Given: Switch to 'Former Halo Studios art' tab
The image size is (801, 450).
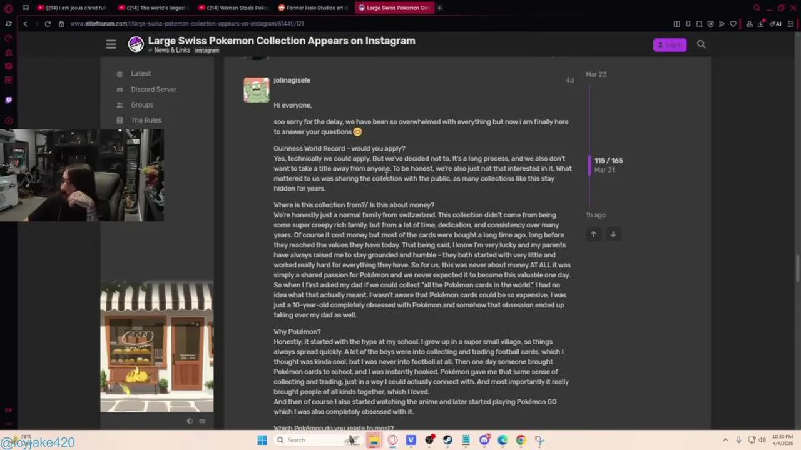Looking at the screenshot, I should [313, 7].
